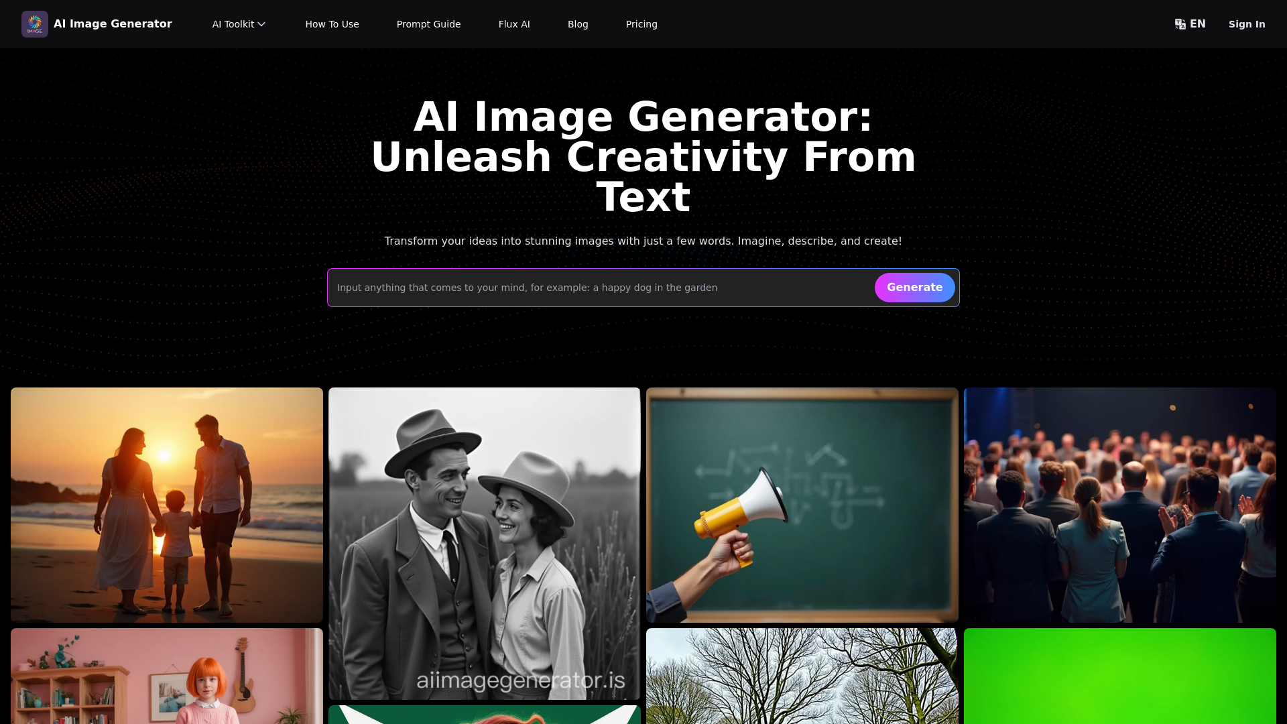
Task: Click the Generate button
Action: [915, 288]
